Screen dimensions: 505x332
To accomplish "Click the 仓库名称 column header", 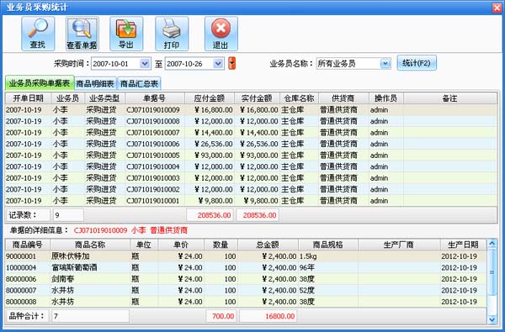I will click(299, 98).
